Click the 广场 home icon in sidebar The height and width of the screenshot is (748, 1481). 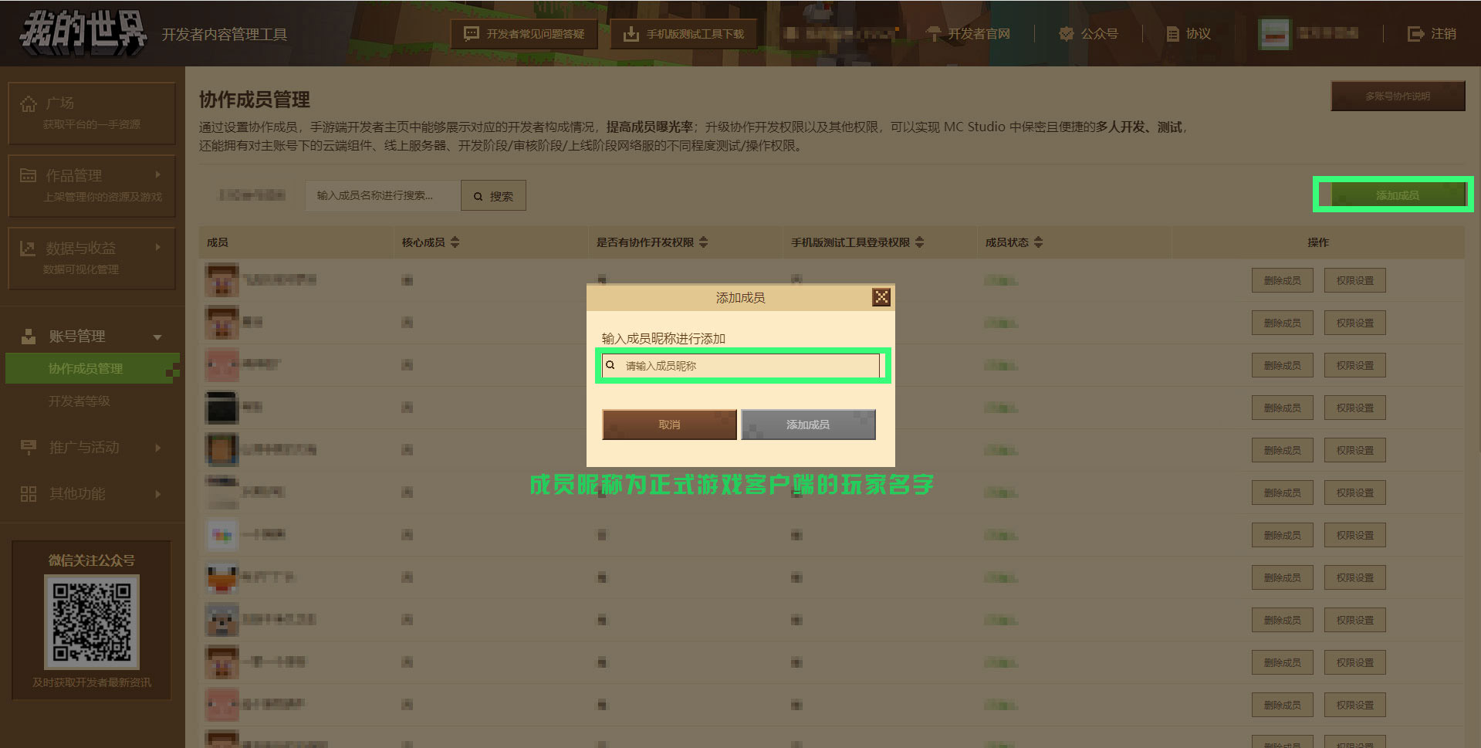(x=29, y=103)
